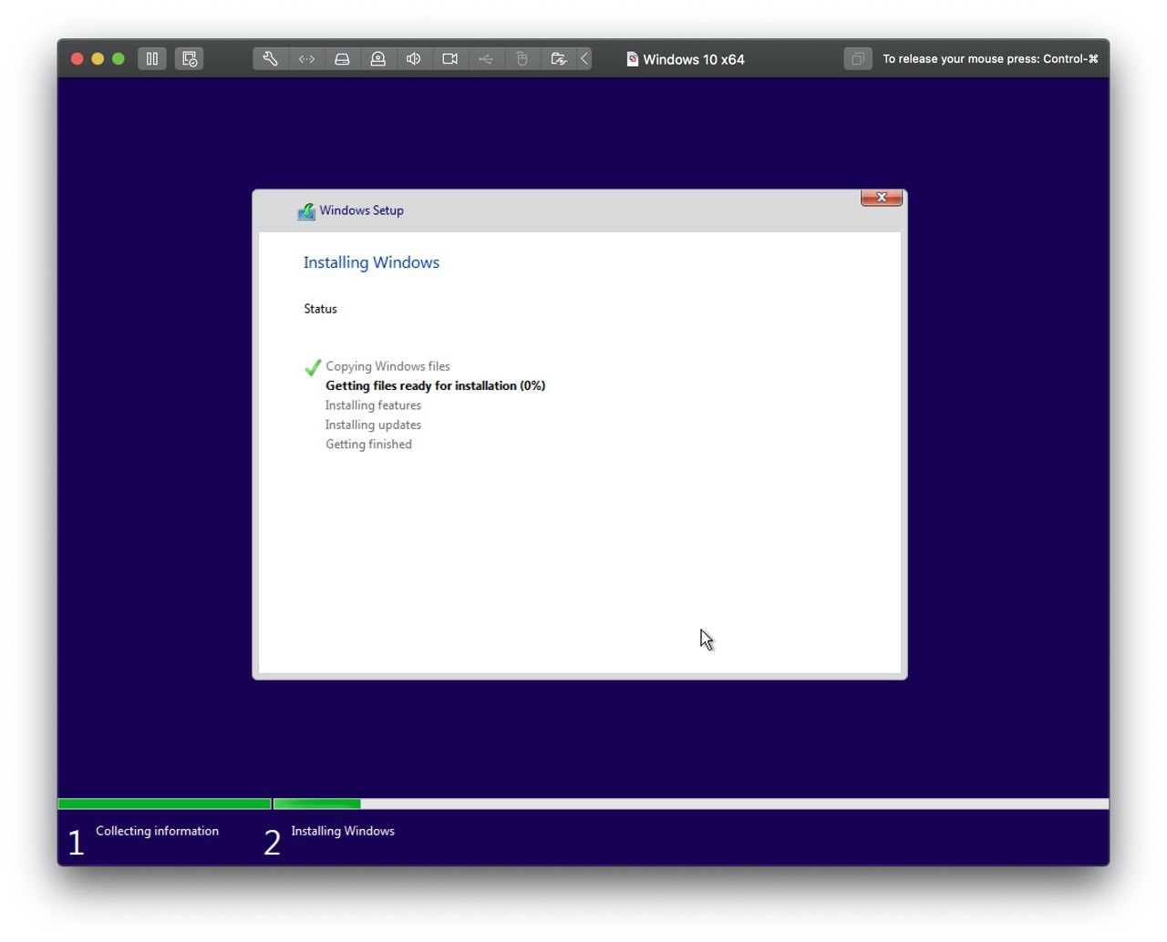Click the Installing features step

click(373, 405)
